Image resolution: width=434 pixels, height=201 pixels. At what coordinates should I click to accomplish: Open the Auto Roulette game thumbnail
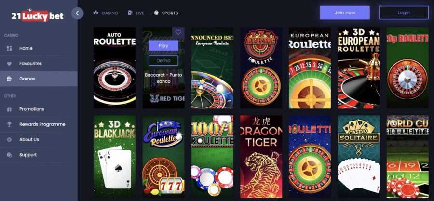(115, 68)
